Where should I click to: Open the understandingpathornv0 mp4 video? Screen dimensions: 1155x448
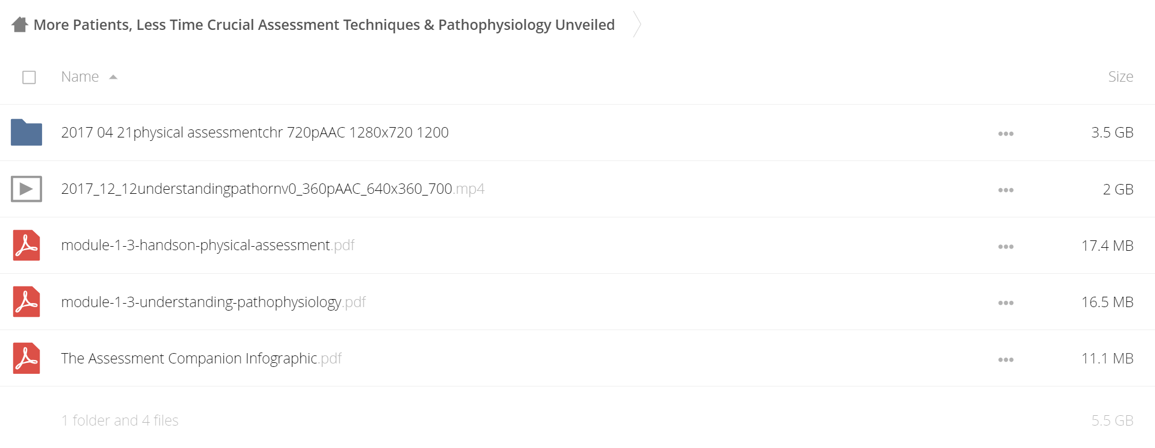273,189
